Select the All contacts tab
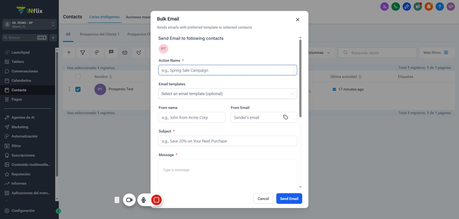The image size is (459, 219). coord(68,34)
